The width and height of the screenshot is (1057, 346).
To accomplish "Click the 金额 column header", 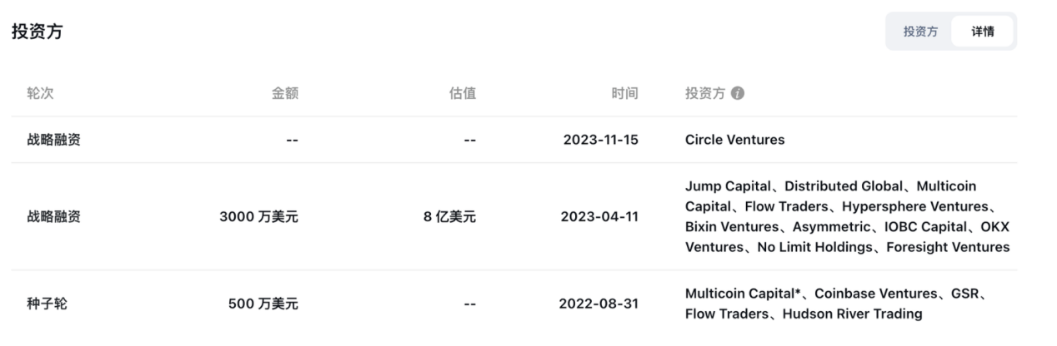I will coord(285,94).
